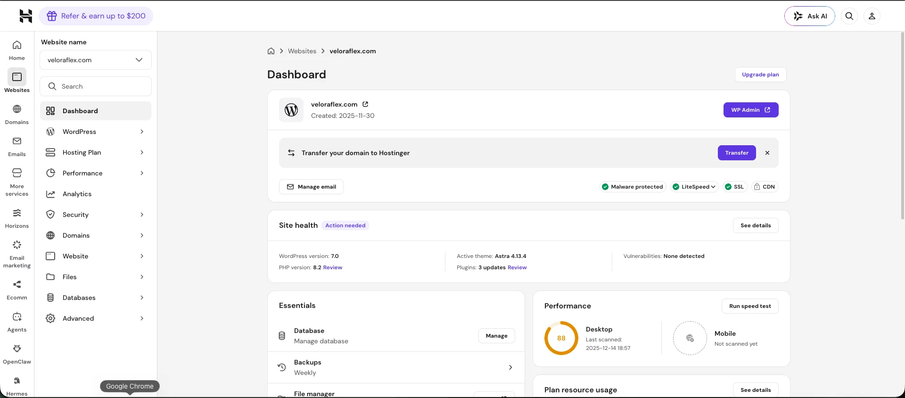Open the globe Domains icon in left rail
905x398 pixels.
[x=17, y=109]
